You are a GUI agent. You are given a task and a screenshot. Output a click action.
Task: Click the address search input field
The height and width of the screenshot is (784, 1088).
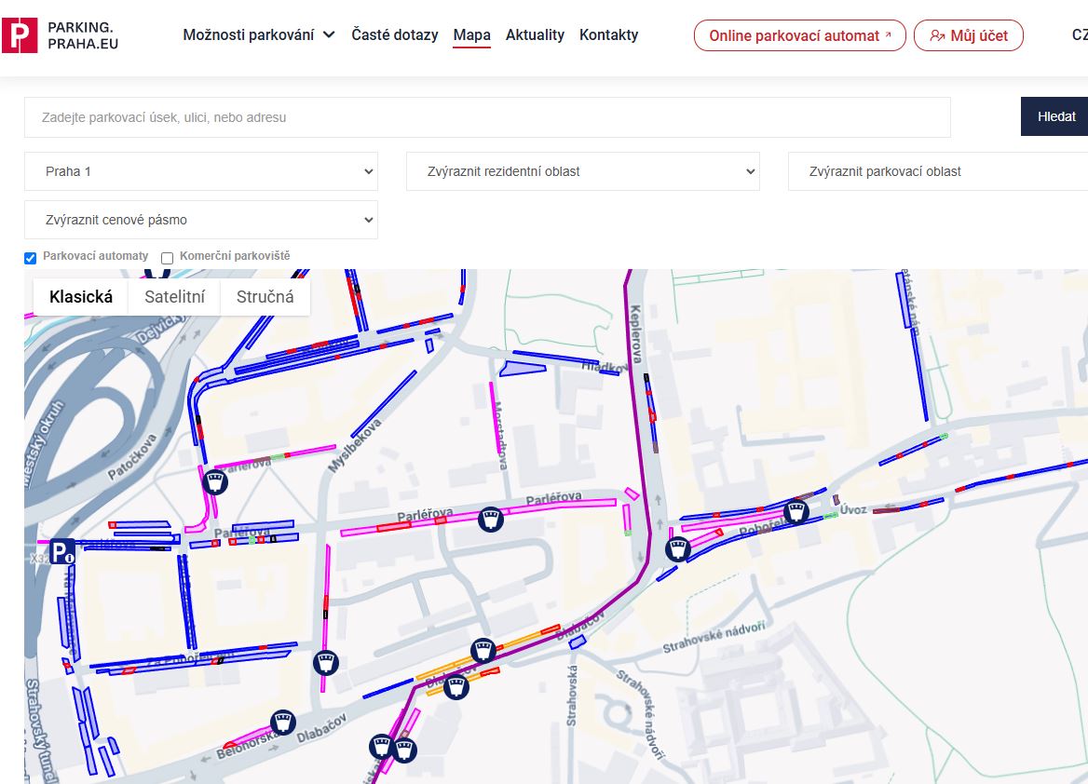(487, 117)
